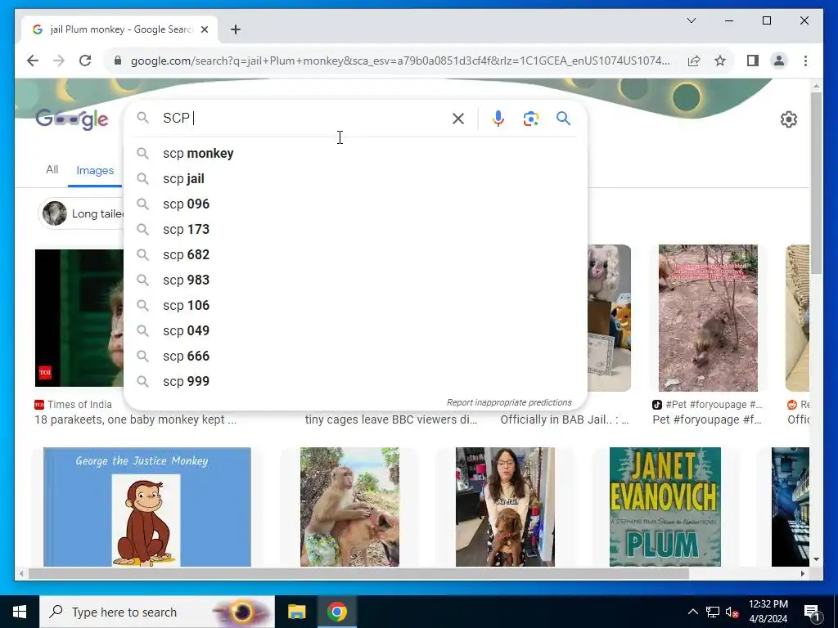Show hidden system tray icons
This screenshot has width=838, height=628.
coord(692,612)
